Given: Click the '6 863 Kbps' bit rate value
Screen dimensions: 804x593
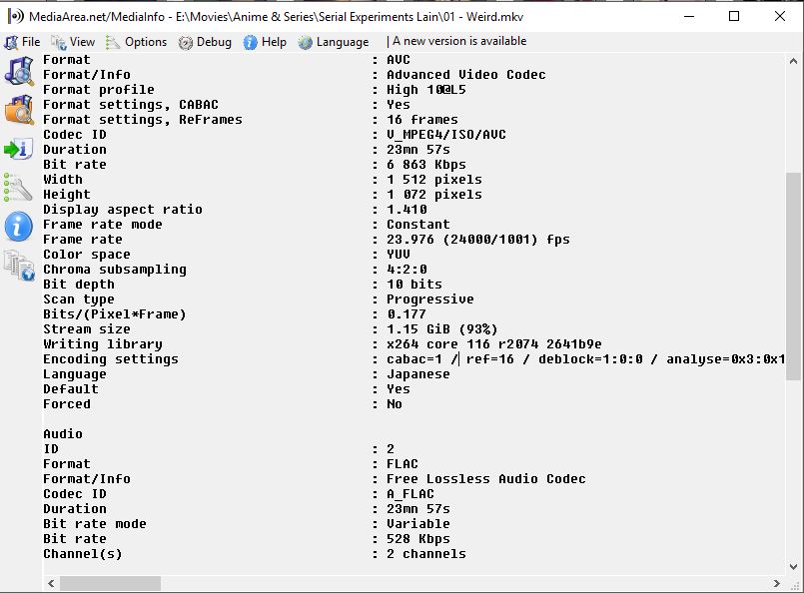Looking at the screenshot, I should pos(426,165).
